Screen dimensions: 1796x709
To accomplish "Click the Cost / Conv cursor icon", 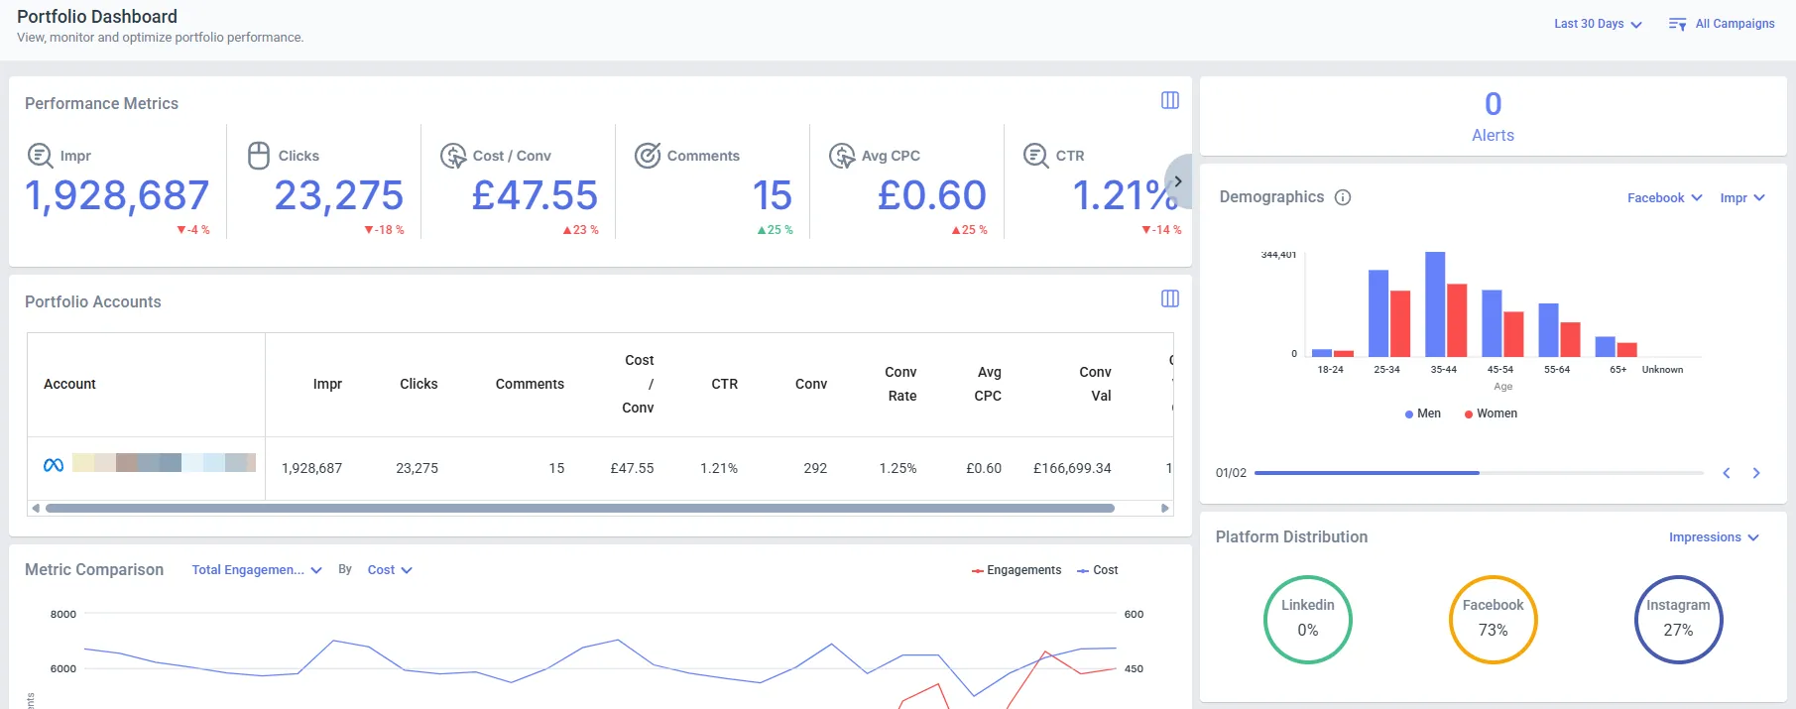I will click(x=453, y=156).
